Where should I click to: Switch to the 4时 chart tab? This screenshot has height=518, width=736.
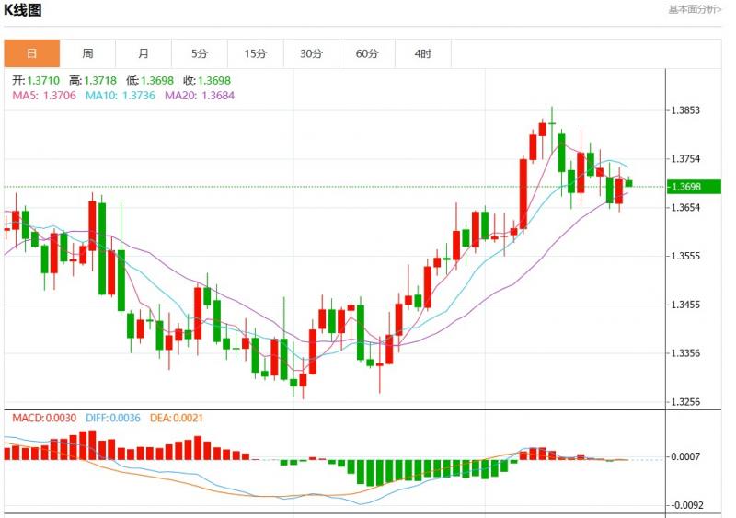[422, 53]
